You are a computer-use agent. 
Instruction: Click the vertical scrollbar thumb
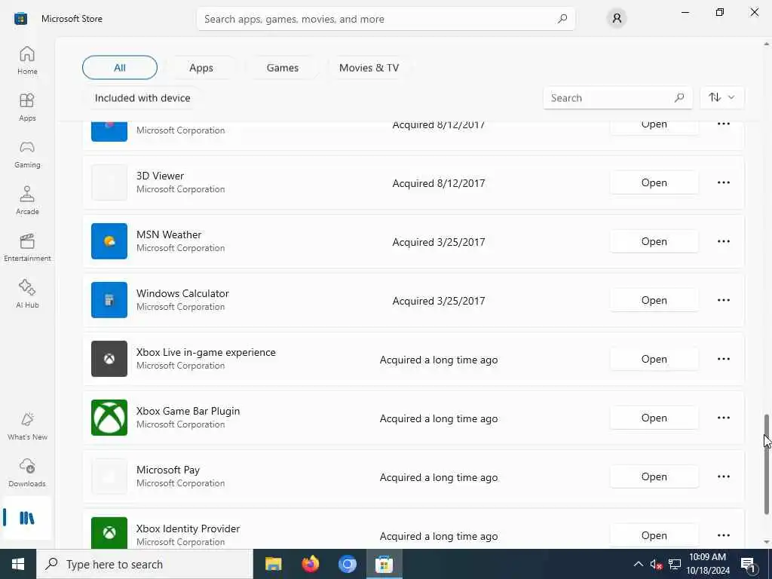point(766,464)
